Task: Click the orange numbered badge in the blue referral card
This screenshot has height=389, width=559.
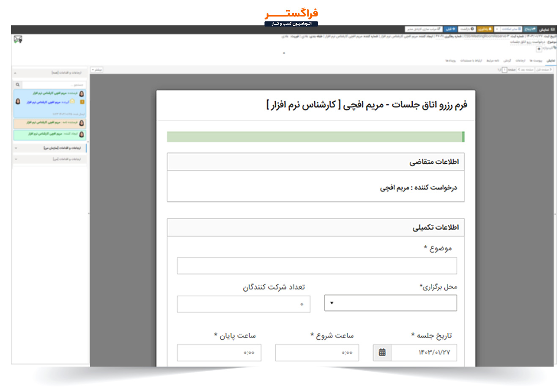Action: [x=82, y=102]
